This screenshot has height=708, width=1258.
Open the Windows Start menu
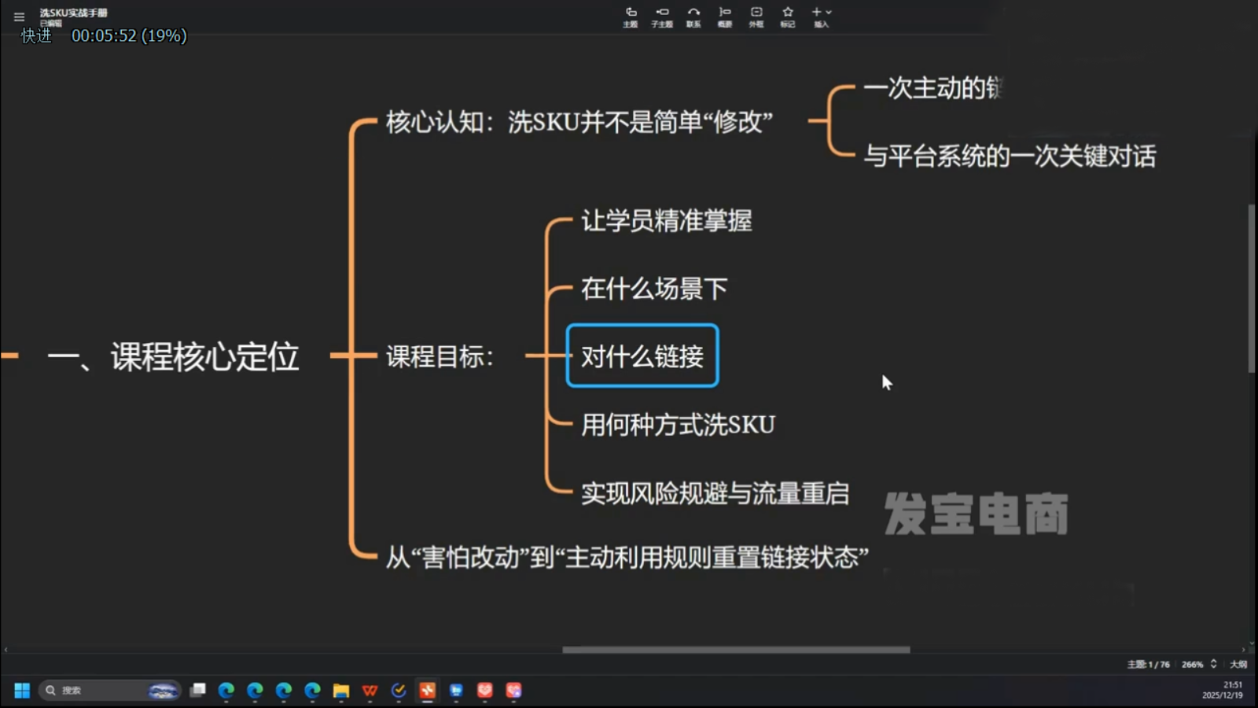[x=22, y=690]
